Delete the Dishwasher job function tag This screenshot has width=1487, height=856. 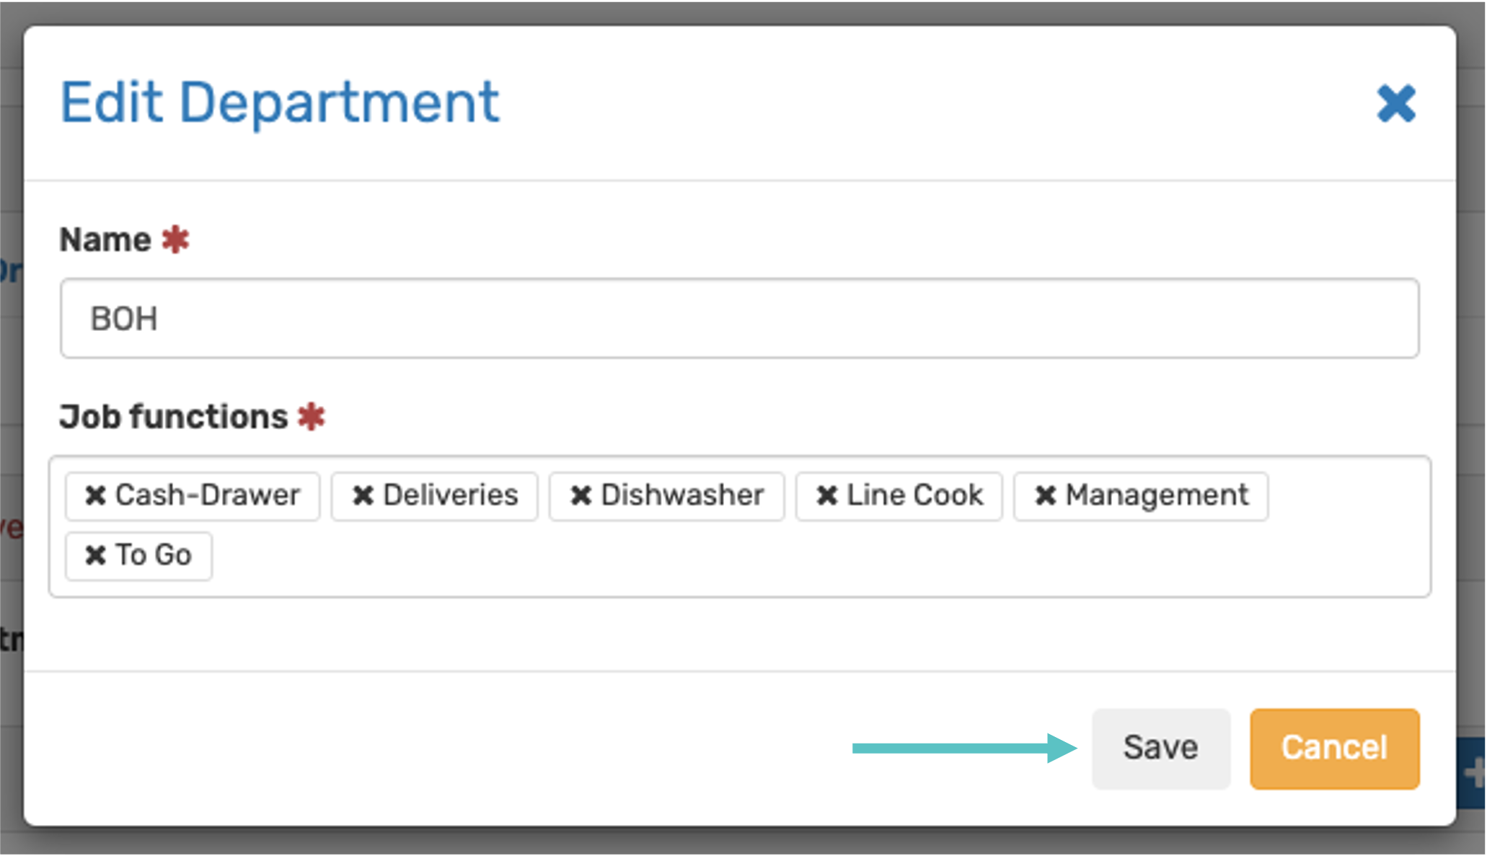point(581,495)
